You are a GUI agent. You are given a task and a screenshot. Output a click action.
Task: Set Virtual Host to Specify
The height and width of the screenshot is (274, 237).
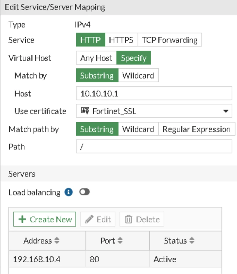pos(134,58)
